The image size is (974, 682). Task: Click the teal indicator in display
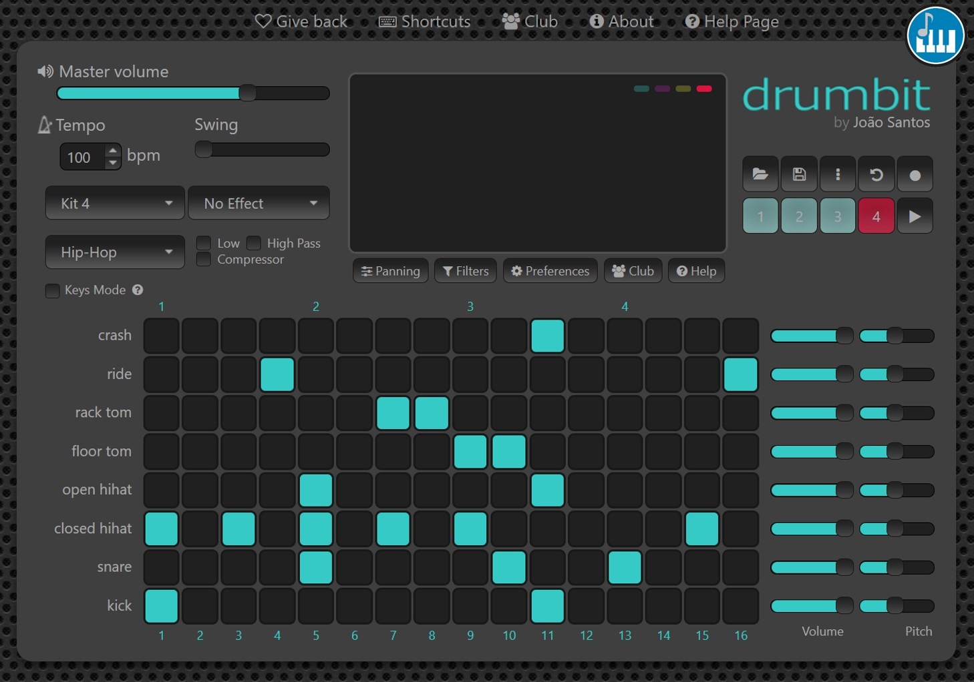pyautogui.click(x=641, y=89)
